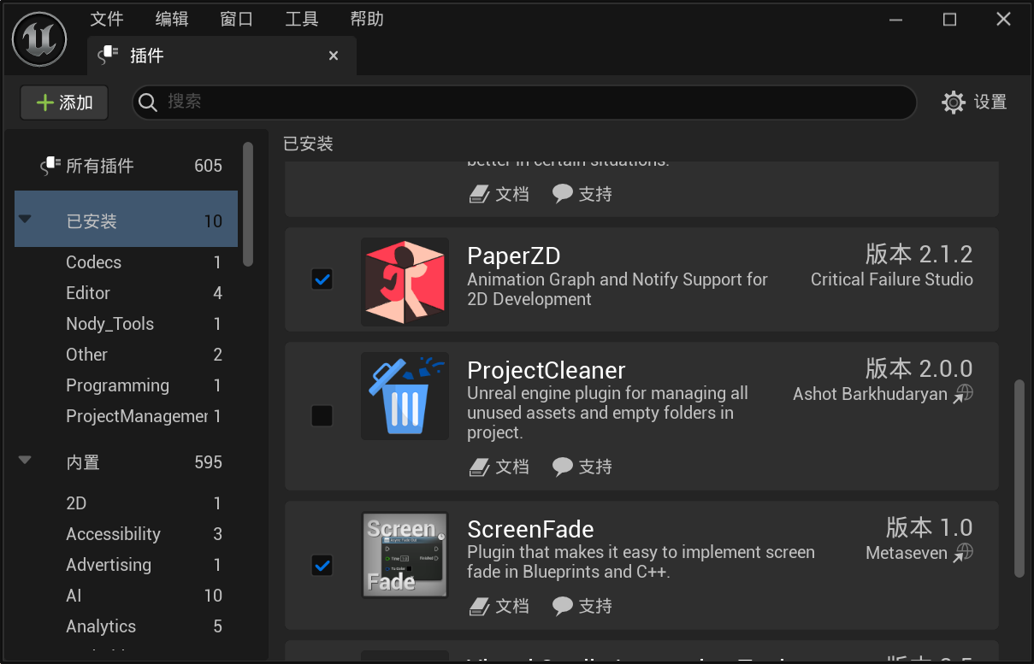Select the Analytics category
1034x664 pixels.
point(126,626)
